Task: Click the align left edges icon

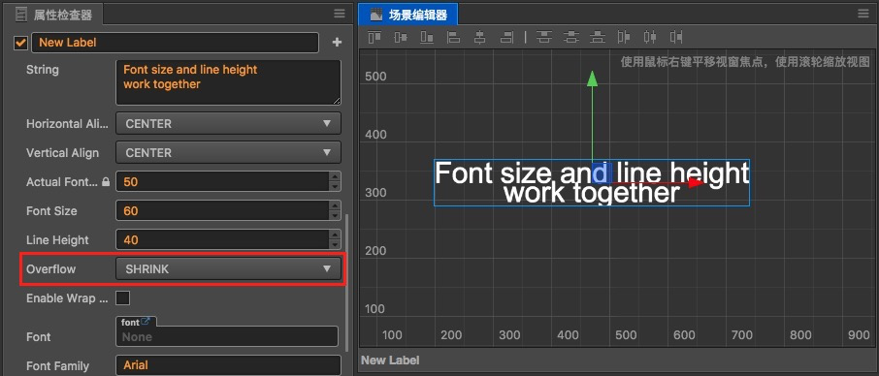Action: pyautogui.click(x=453, y=38)
